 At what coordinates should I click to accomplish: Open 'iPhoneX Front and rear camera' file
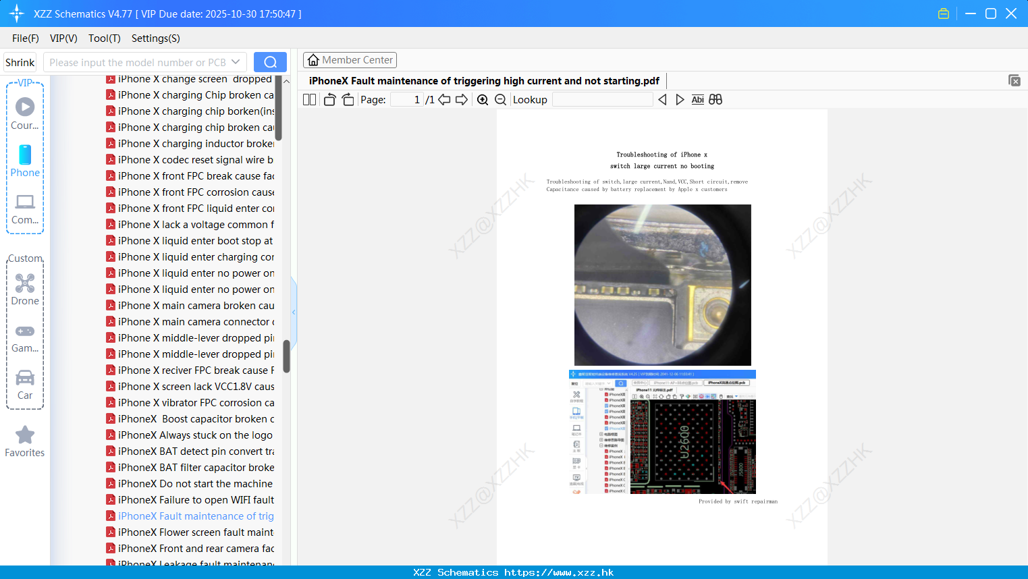[190, 549]
